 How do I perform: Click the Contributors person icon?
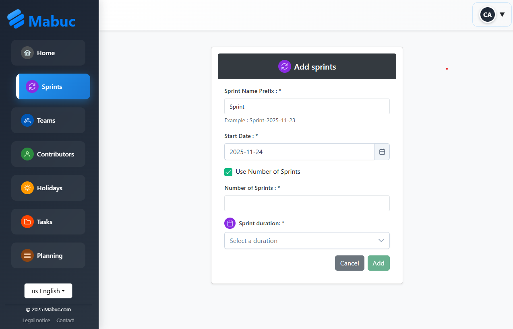(27, 154)
